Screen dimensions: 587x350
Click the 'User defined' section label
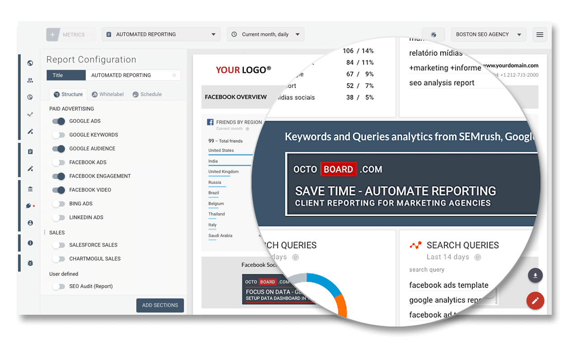[x=64, y=274]
